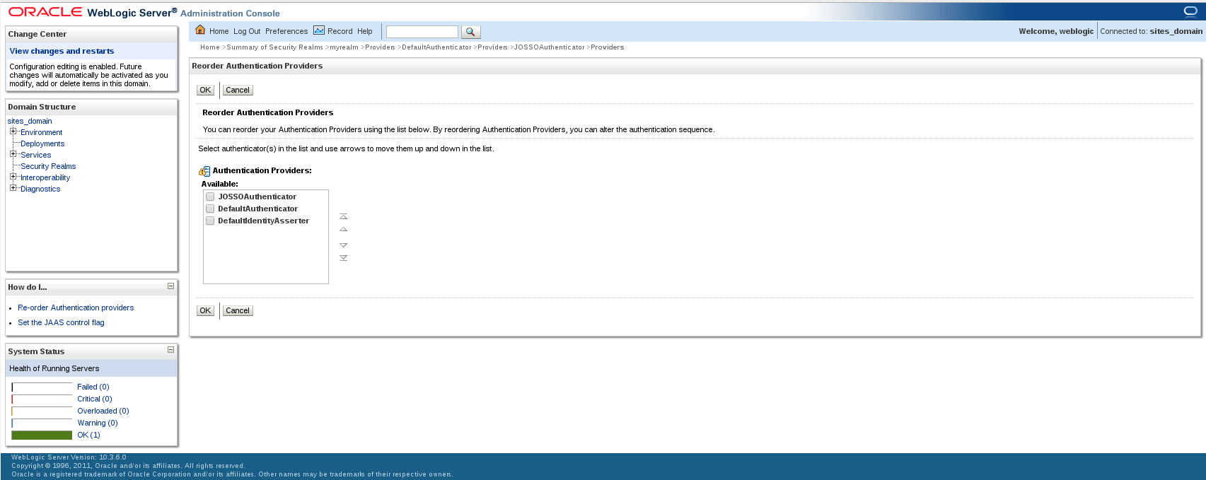Click the 'Change Center' panel title
Image resolution: width=1206 pixels, height=480 pixels.
(37, 34)
